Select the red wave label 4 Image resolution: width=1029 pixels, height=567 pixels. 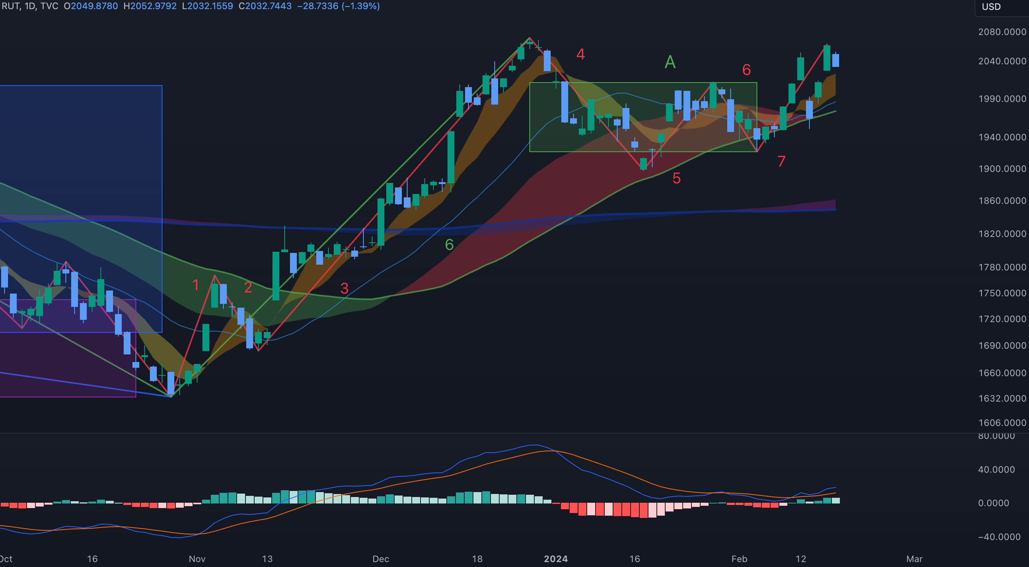pos(580,54)
